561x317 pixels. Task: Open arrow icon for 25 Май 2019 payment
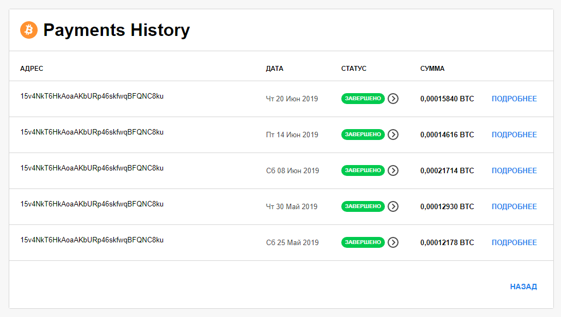pos(393,242)
